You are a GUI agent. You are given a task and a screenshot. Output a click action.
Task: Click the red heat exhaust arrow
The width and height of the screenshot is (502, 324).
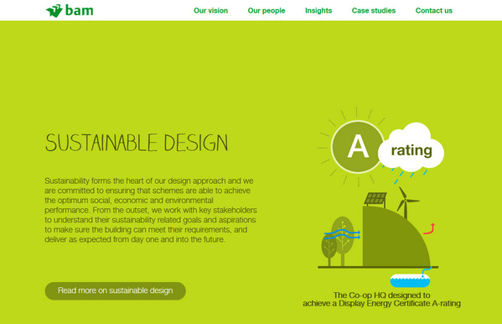429,228
